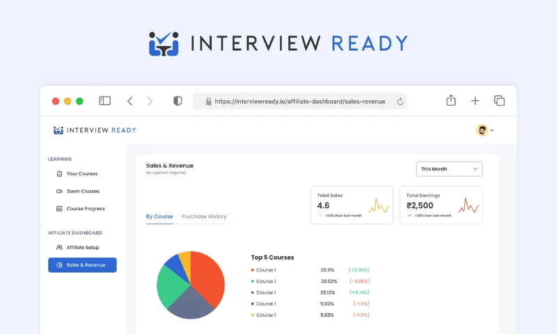
Task: Open Affiliate Setup in sidebar
Action: 82,247
